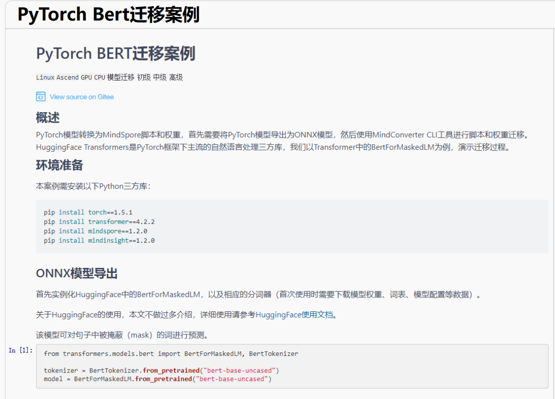555x399 pixels.
Task: Click the Ascend tag
Action: click(x=68, y=78)
